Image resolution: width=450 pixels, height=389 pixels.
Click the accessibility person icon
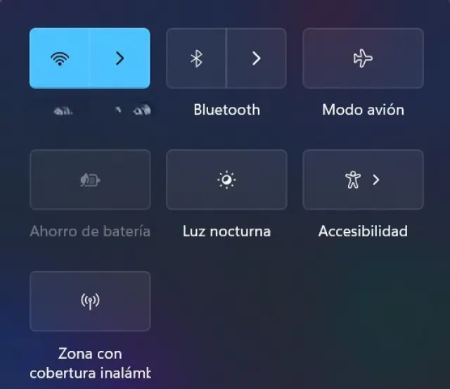tap(353, 180)
